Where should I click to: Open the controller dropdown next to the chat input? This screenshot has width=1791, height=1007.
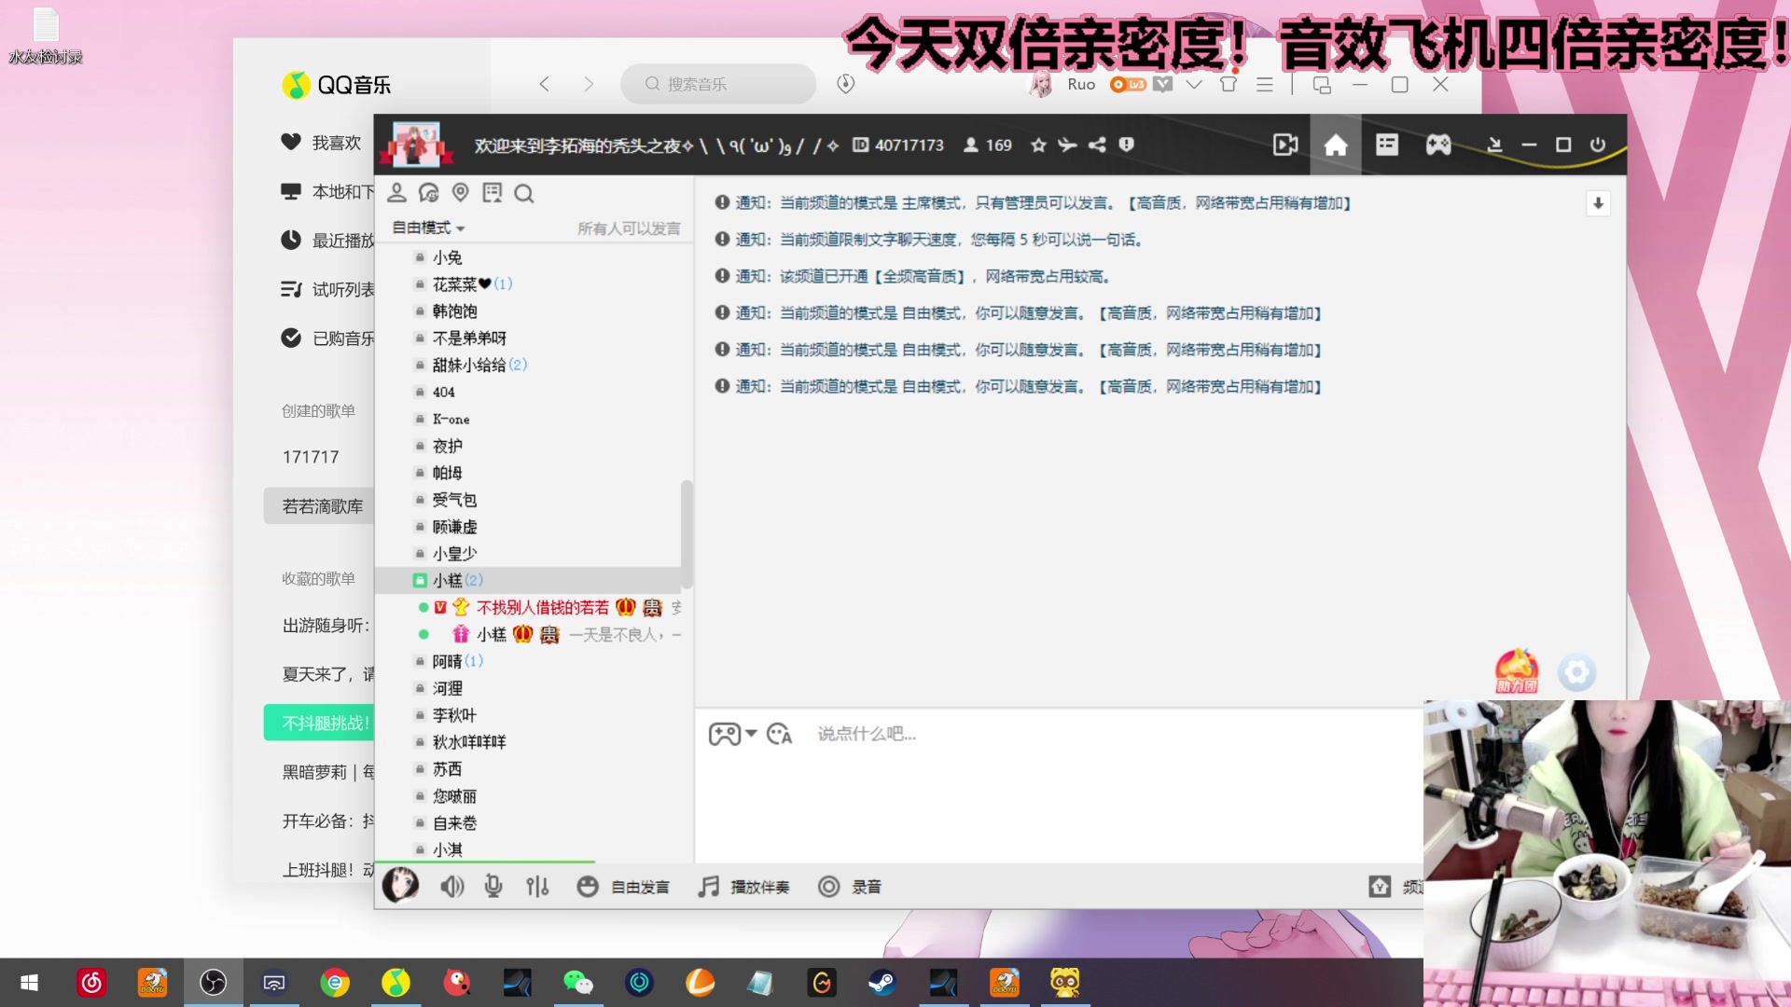[734, 734]
